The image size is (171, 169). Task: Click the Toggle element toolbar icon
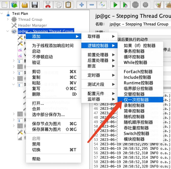102,5
